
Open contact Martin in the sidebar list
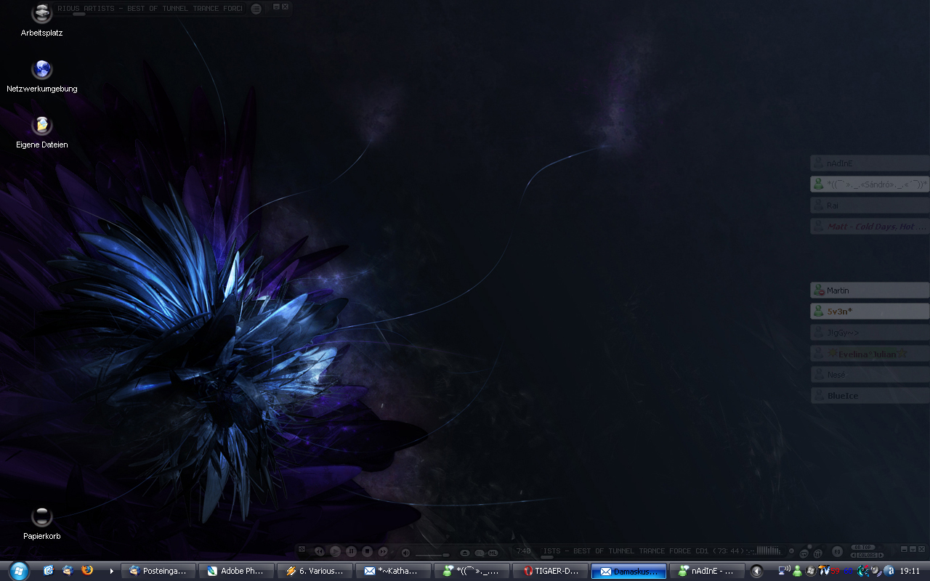coord(870,290)
